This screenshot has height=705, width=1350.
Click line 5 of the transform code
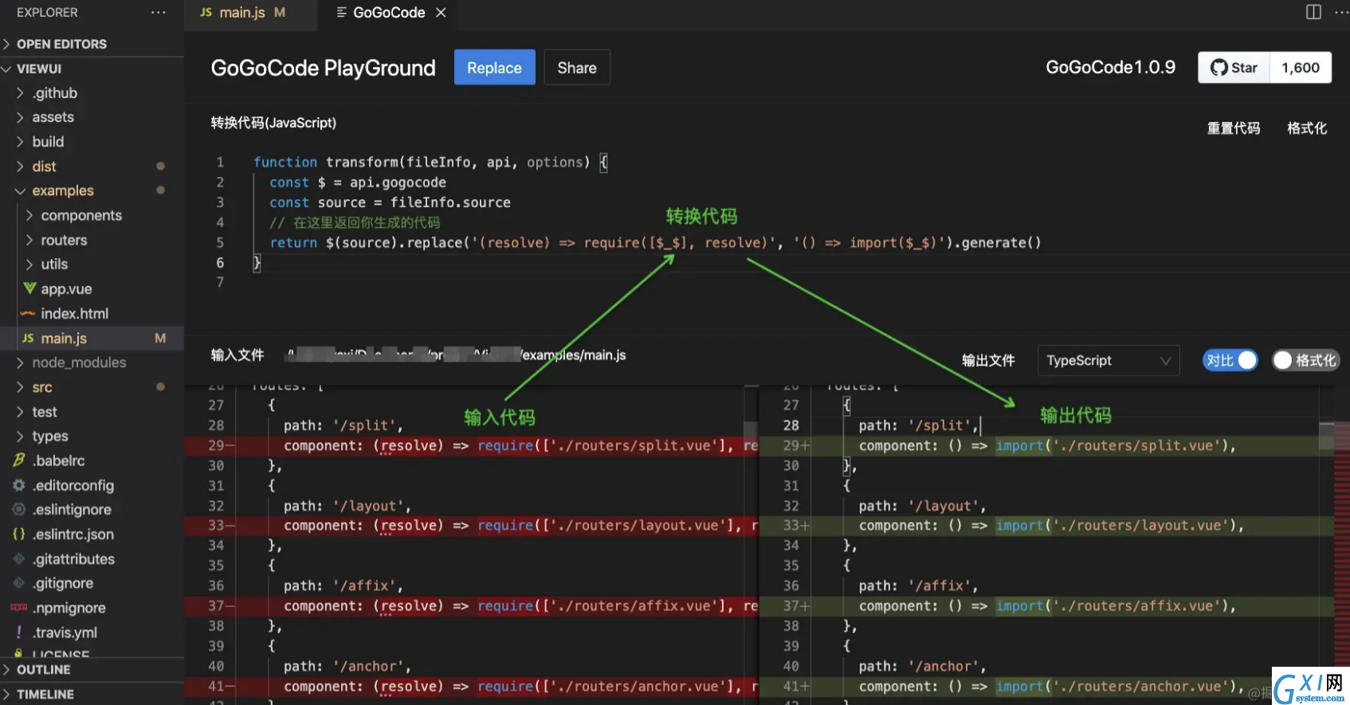[x=647, y=243]
